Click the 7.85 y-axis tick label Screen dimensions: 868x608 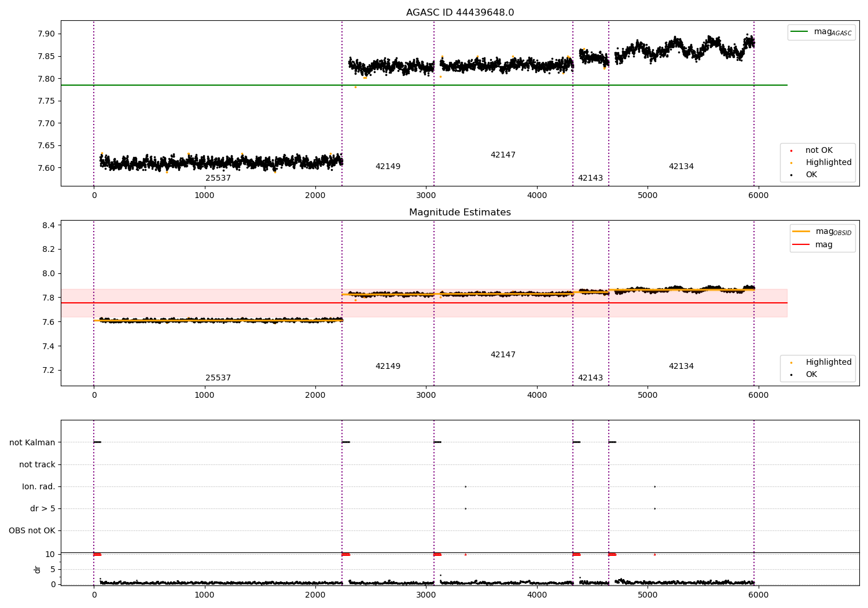pyautogui.click(x=46, y=56)
